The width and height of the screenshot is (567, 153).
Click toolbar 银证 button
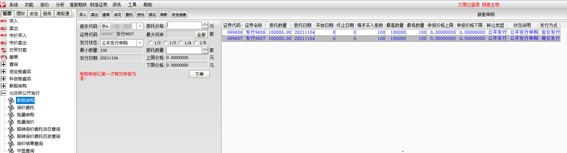click(x=152, y=15)
